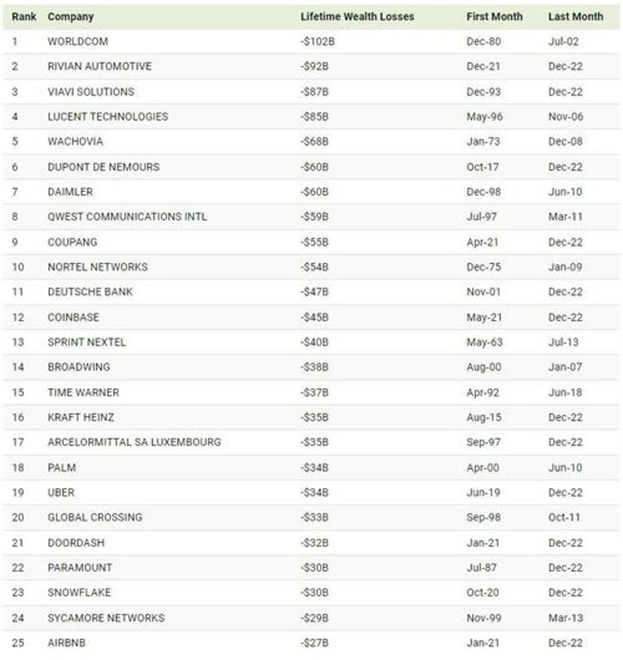
Task: Select the UBER company cell
Action: pyautogui.click(x=61, y=492)
